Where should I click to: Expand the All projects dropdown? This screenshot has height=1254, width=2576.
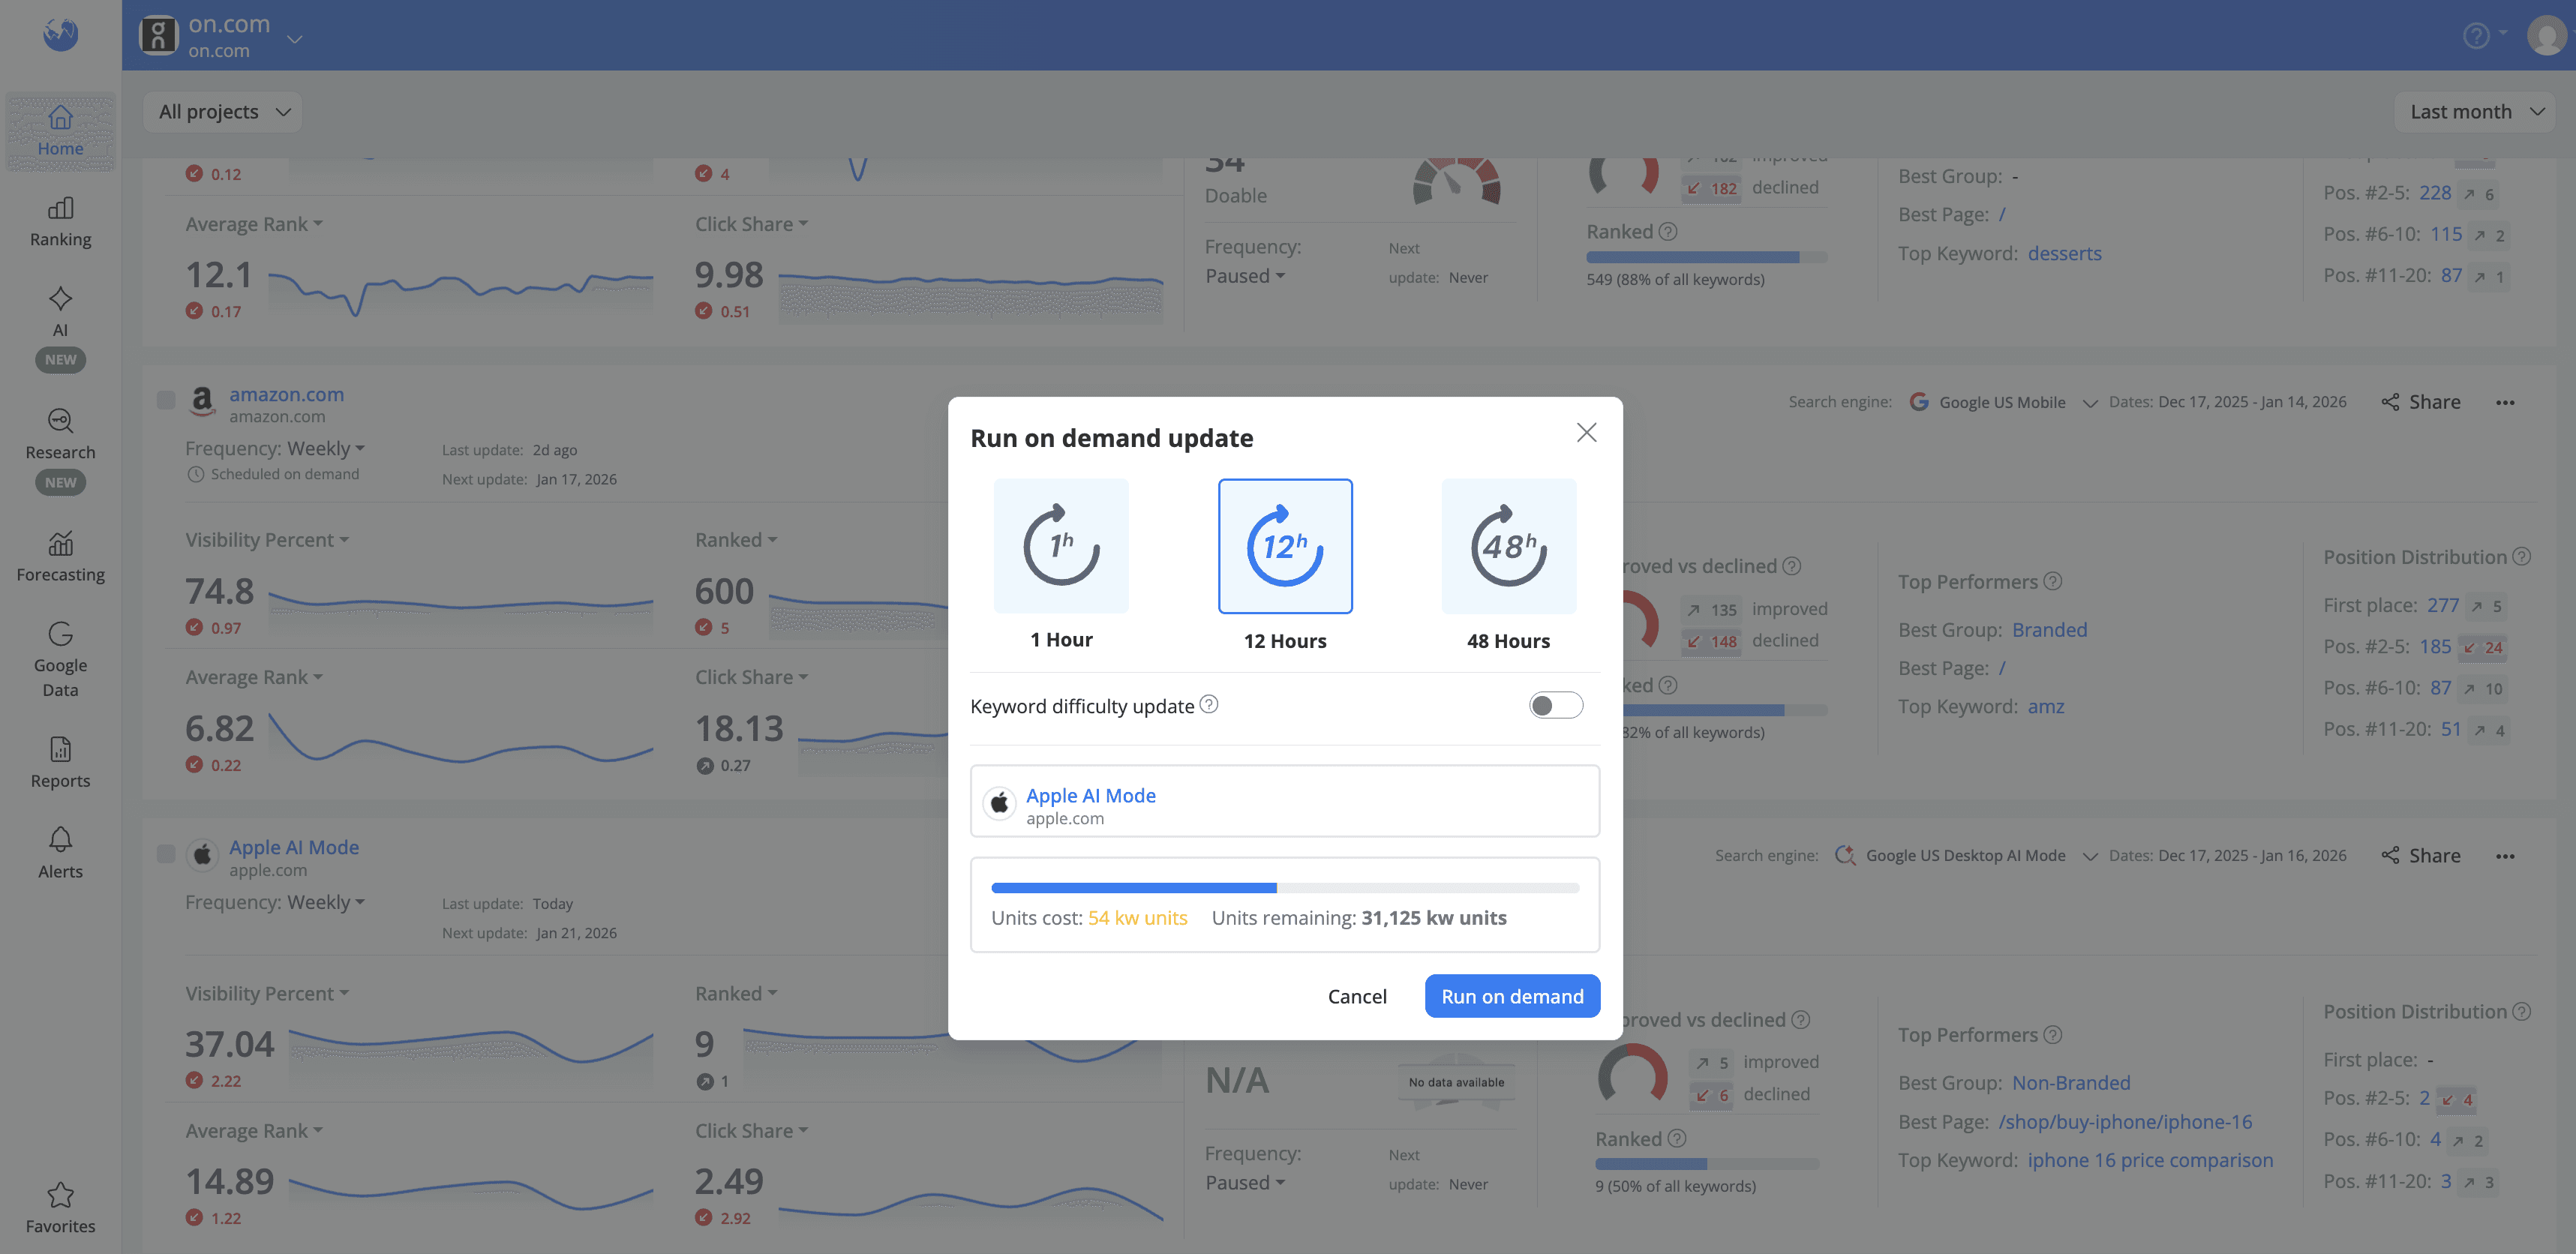point(223,112)
